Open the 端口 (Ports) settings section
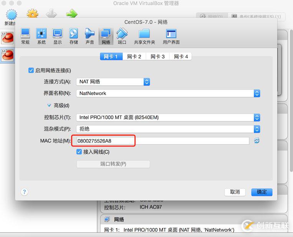Viewport: 293px width, 237px height. (122, 36)
